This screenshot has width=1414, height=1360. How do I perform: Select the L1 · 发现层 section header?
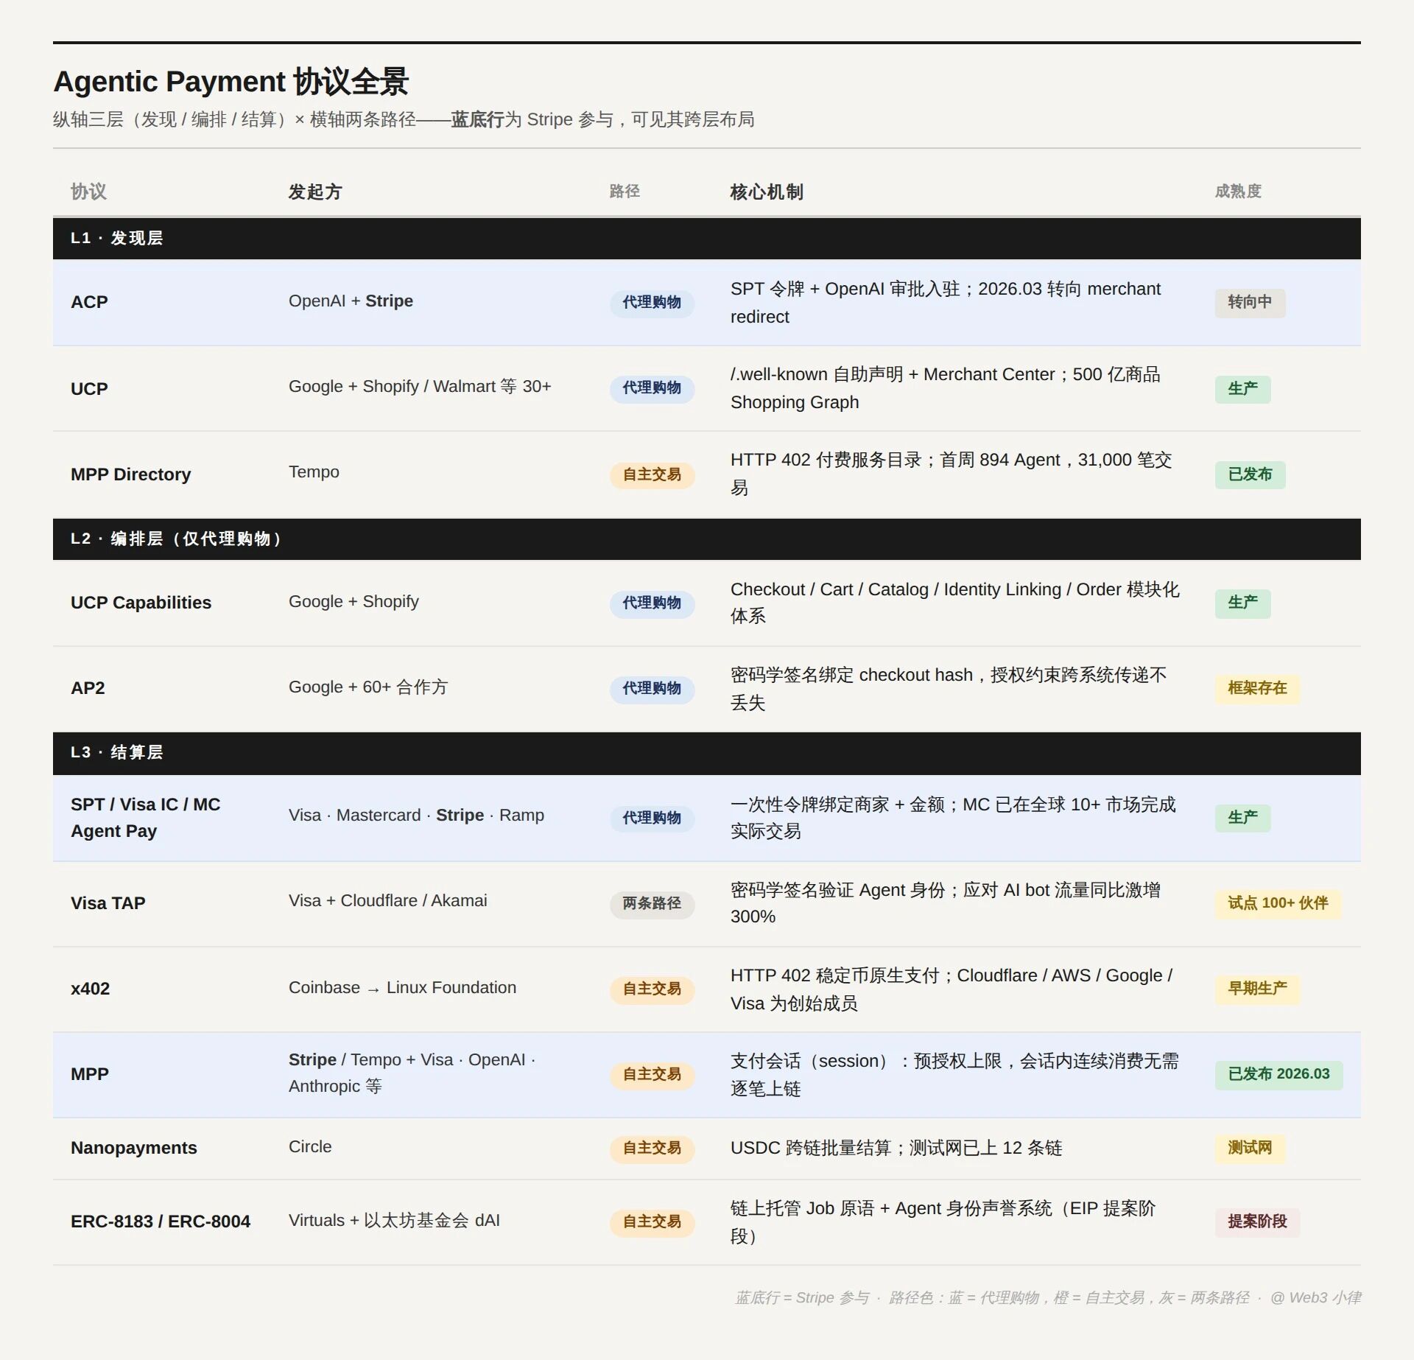click(x=117, y=238)
